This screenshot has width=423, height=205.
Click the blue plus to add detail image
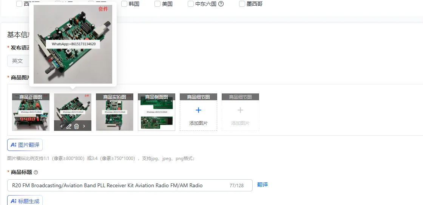198,110
